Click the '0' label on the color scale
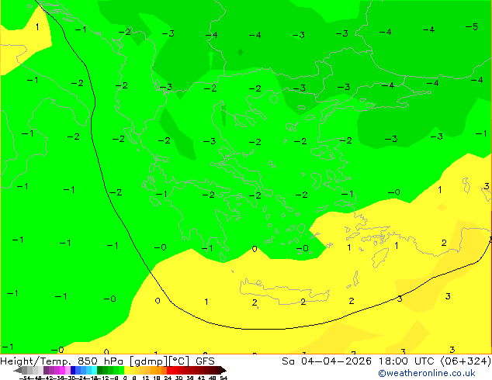The width and height of the screenshot is (492, 380). tap(125, 378)
